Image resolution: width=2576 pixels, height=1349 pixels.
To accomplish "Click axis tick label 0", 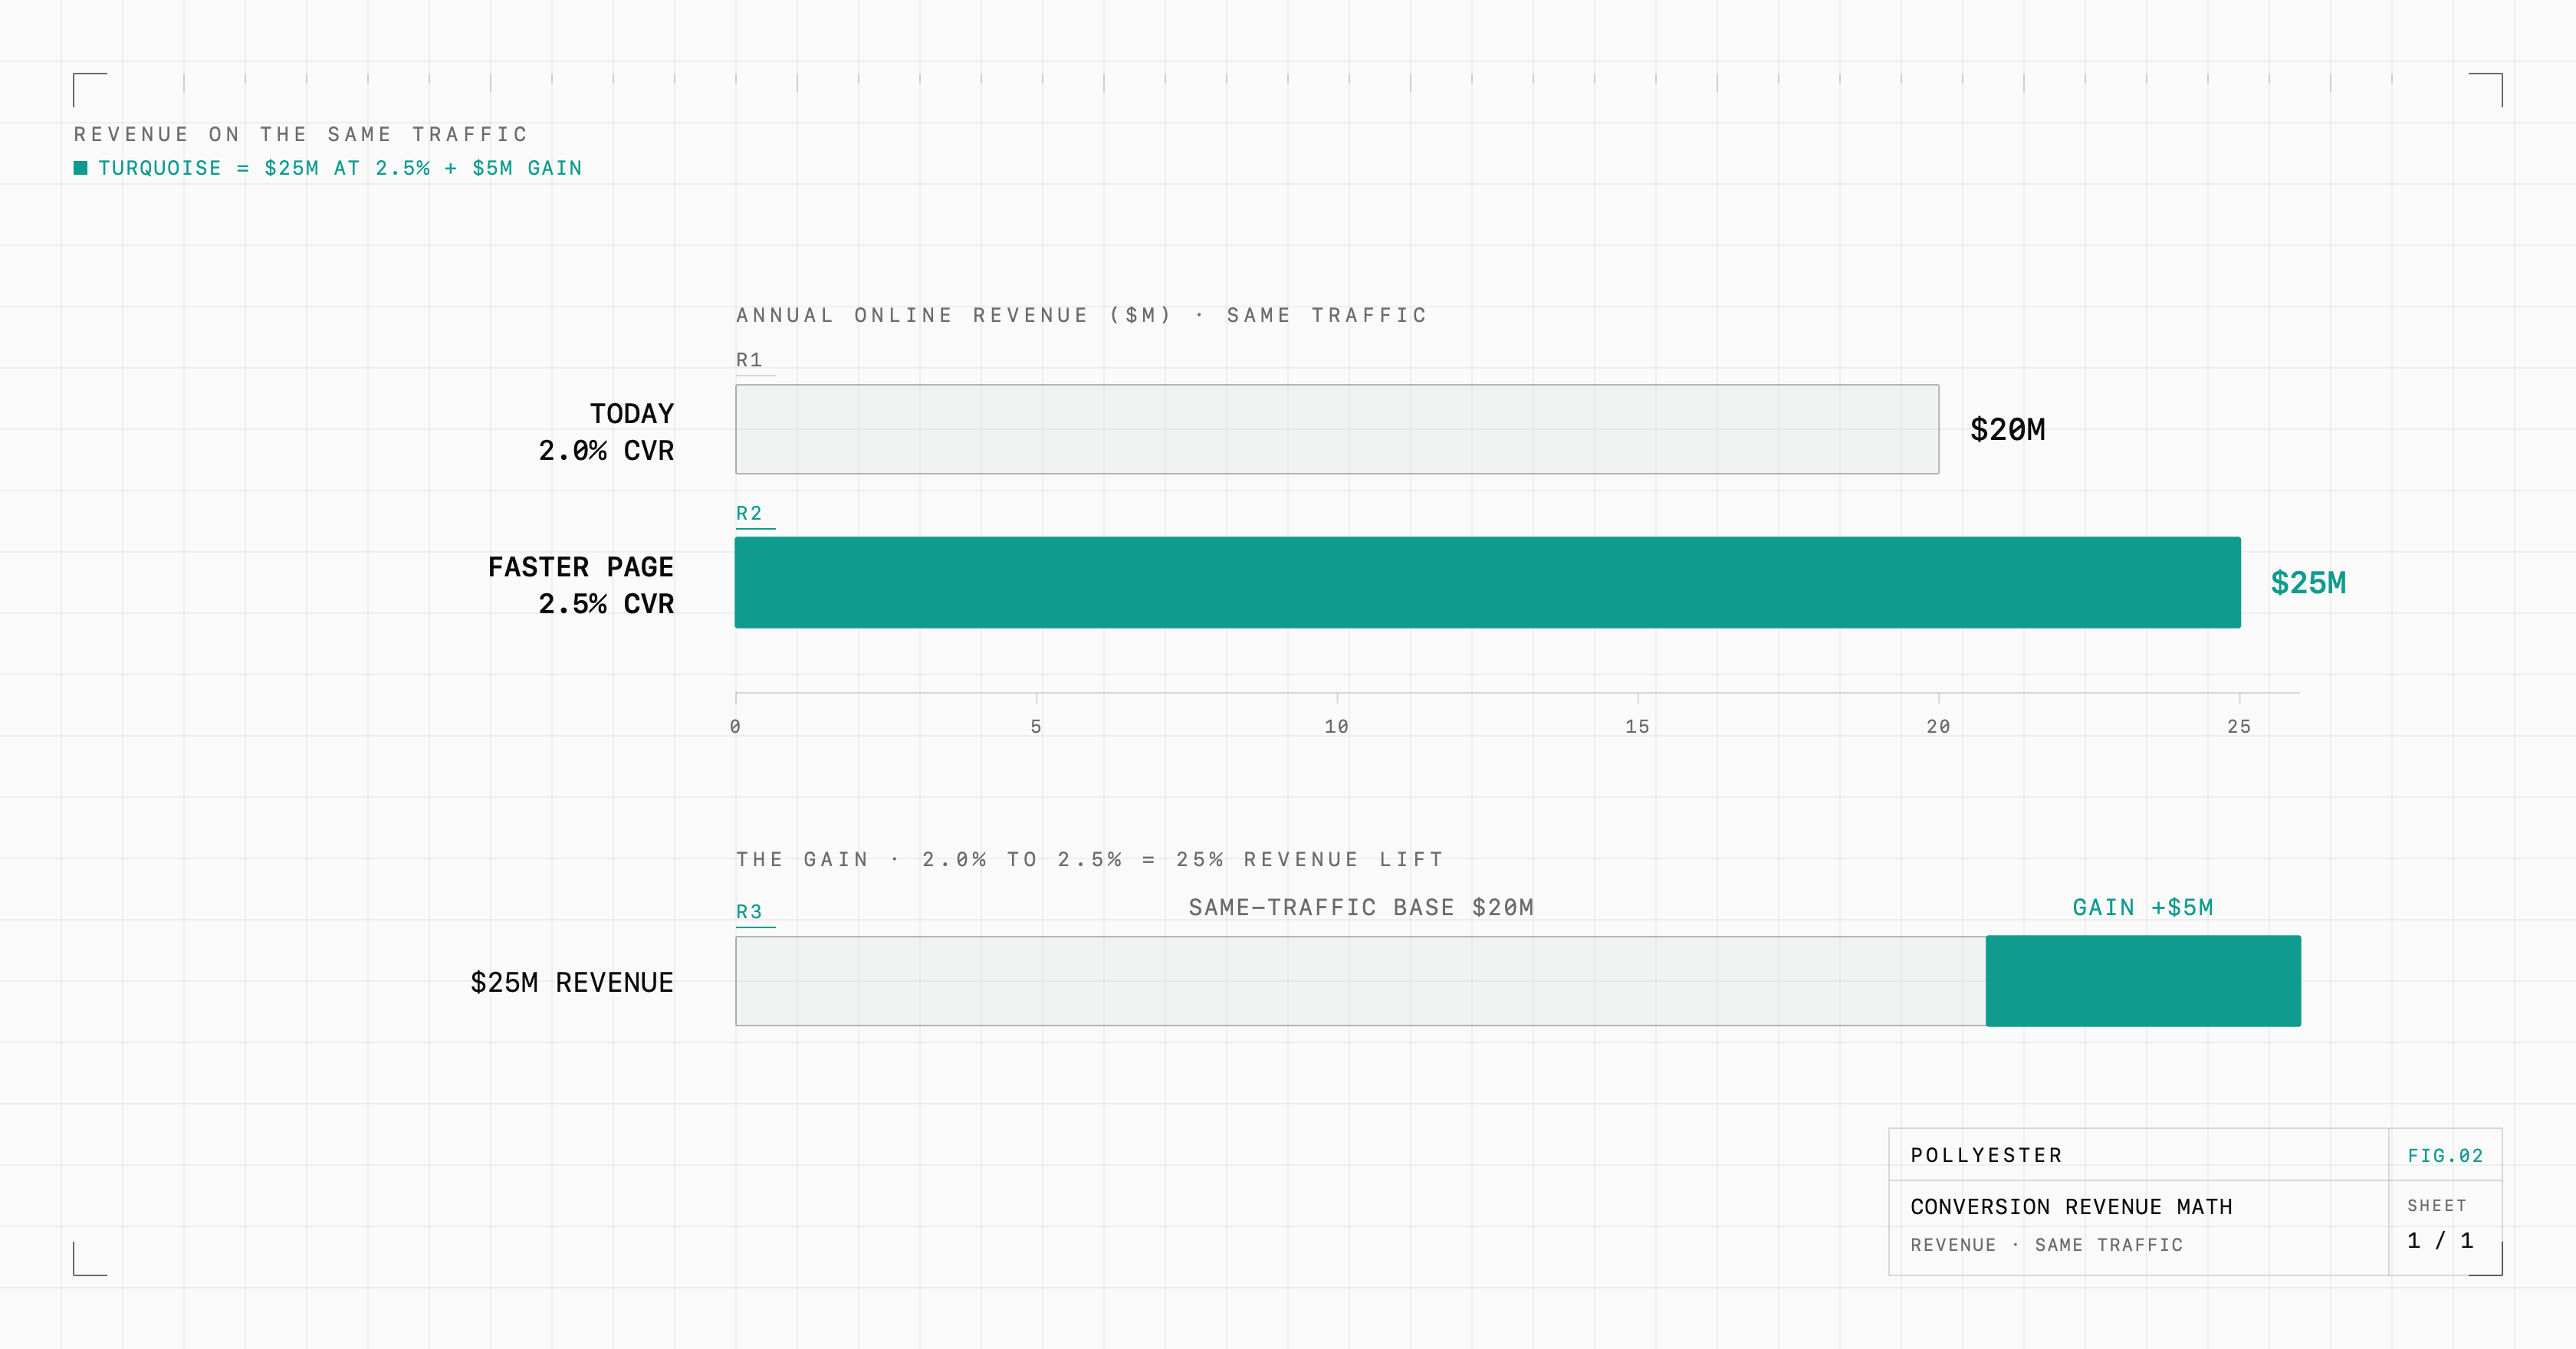I will pos(736,727).
